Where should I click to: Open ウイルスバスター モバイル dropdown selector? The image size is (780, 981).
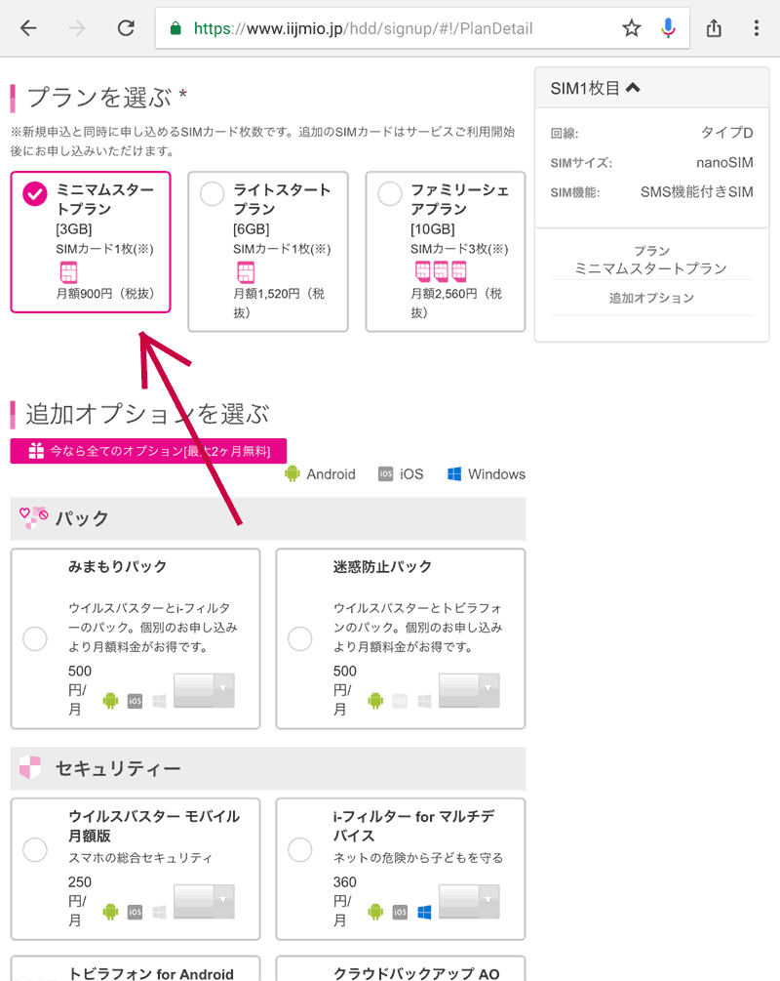coord(204,901)
